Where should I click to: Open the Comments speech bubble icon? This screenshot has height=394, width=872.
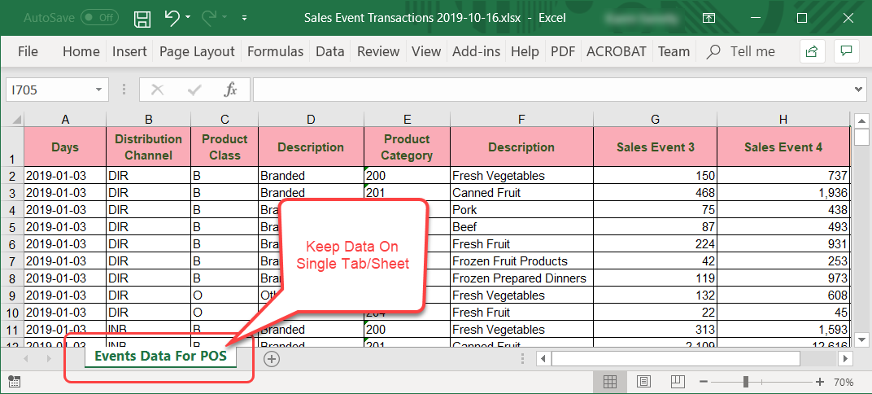coord(846,51)
